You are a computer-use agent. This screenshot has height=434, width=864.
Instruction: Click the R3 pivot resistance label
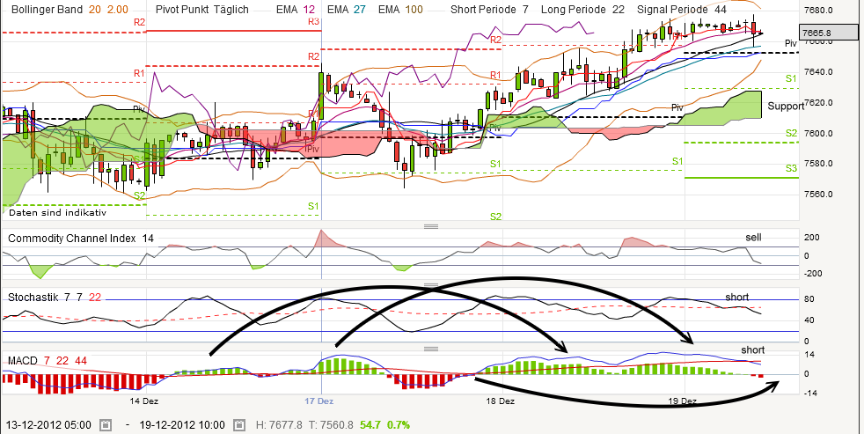(x=313, y=21)
